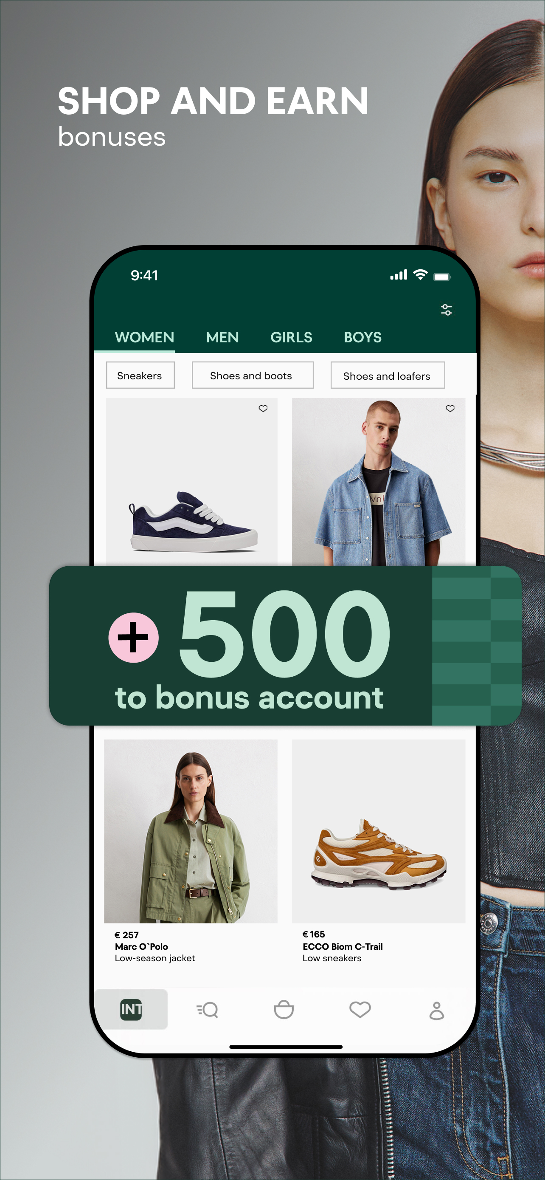
Task: Open the catalog search icon
Action: (207, 1010)
